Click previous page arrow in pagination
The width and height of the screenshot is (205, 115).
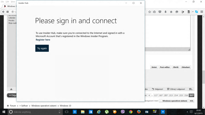(149, 95)
